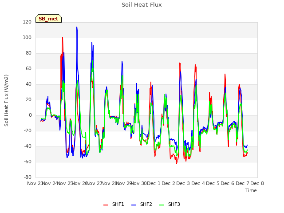284x213 pixels.
Task: Click the SB_met label badge
Action: pyautogui.click(x=48, y=19)
